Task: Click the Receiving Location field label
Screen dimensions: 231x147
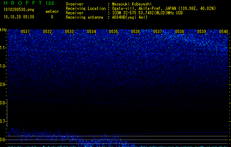Action: point(86,8)
